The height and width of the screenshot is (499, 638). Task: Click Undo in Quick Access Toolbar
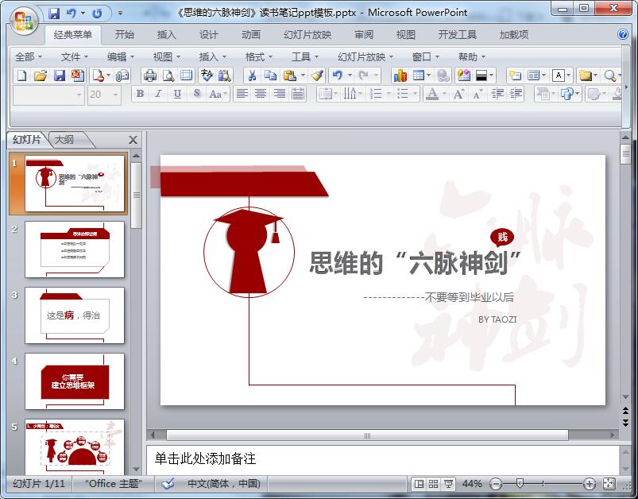click(72, 14)
